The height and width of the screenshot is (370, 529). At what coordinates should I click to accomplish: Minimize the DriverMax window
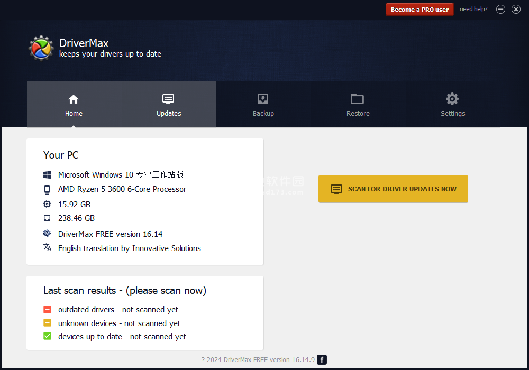500,10
